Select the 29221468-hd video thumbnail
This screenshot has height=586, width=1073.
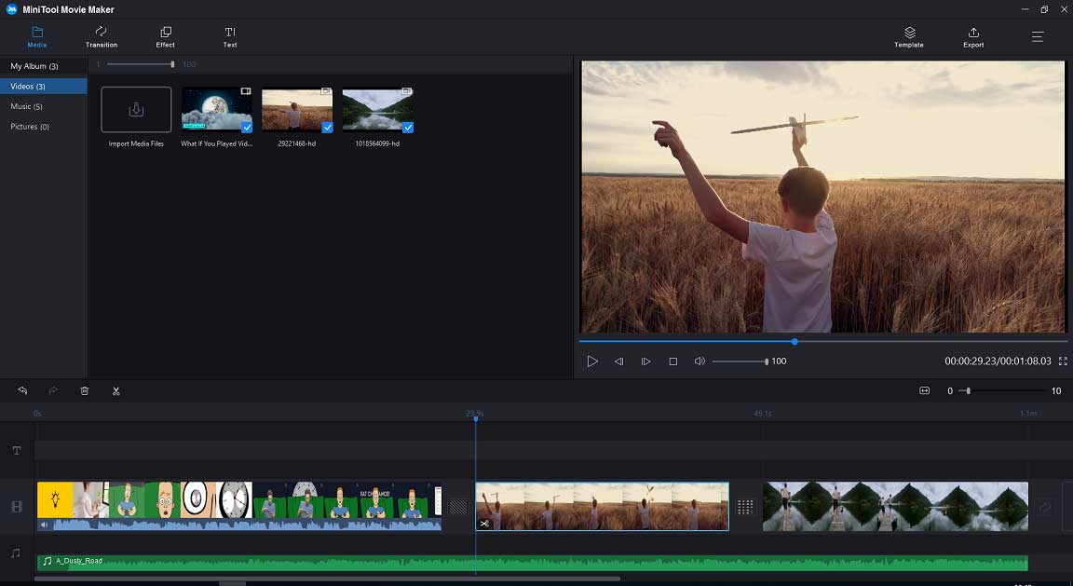click(297, 110)
